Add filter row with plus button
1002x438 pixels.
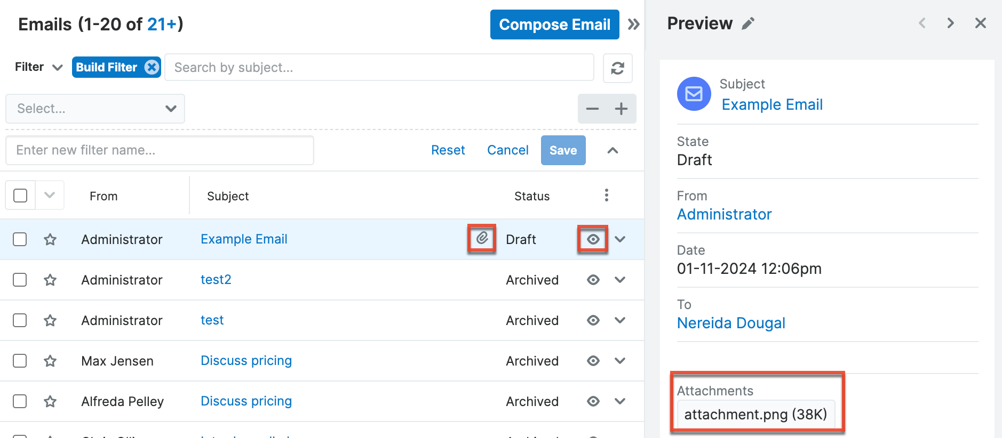[x=621, y=109]
